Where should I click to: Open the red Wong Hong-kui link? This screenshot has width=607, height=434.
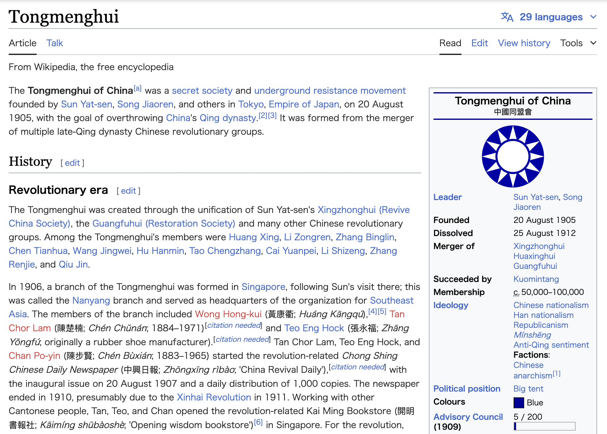[228, 314]
